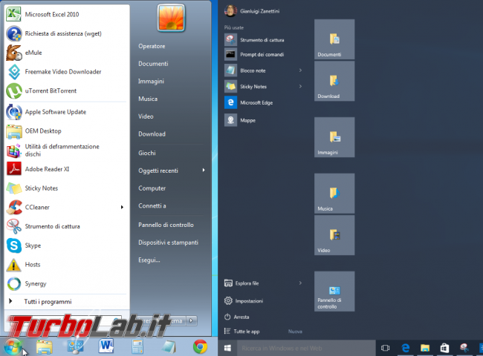Launch Richiesta di assistenza (wget)

pyautogui.click(x=66, y=33)
